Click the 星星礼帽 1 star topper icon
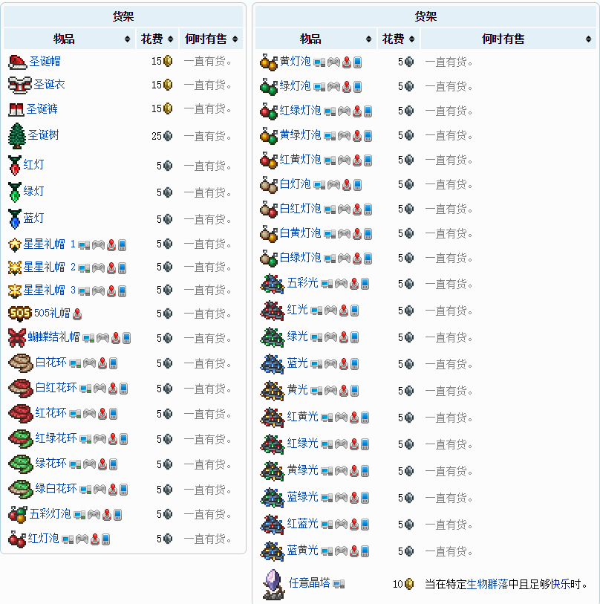Viewport: 600px width, 604px height. (15, 244)
